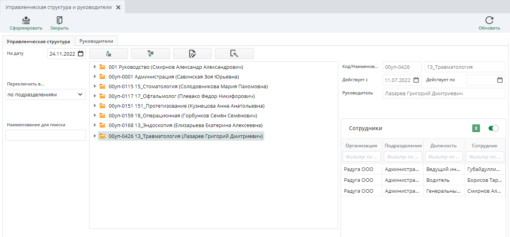Screen dimensions: 510x237
Task: Open calendar for Действует по field
Action: 500,80
